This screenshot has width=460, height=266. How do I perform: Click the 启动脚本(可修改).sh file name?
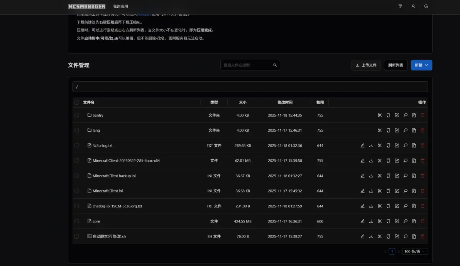click(109, 236)
